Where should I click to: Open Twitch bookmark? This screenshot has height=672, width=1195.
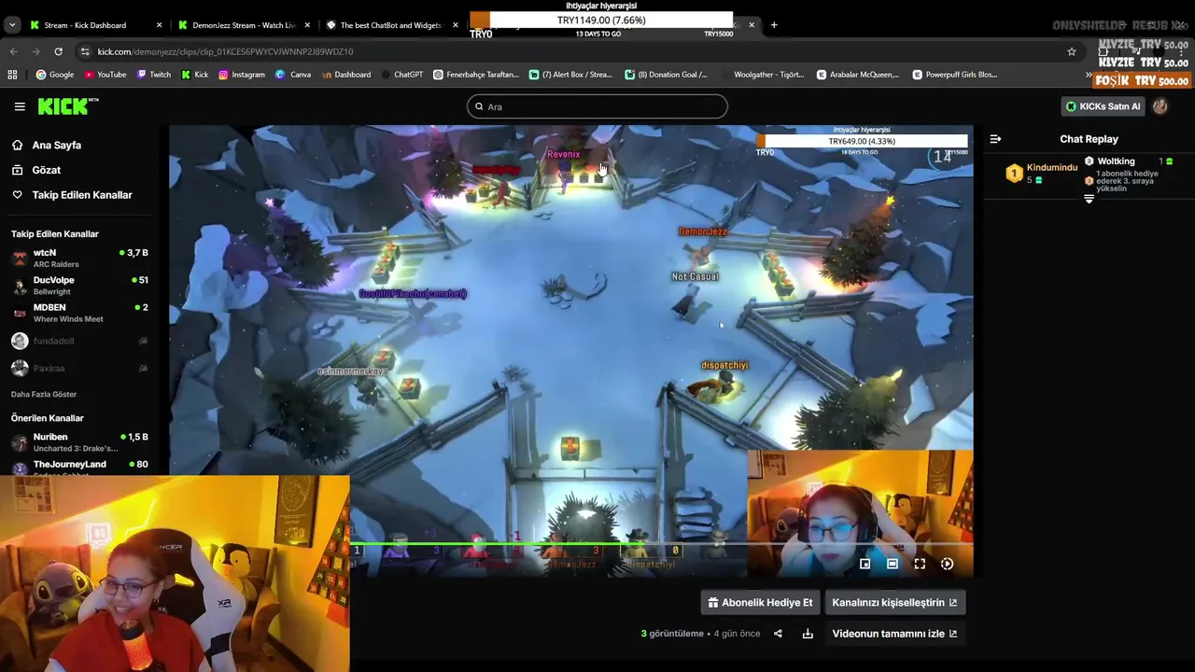(154, 75)
